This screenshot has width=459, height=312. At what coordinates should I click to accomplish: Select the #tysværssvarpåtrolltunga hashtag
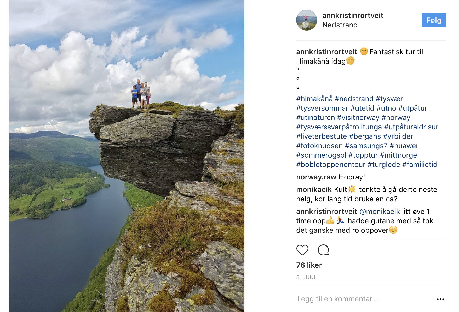(x=339, y=127)
